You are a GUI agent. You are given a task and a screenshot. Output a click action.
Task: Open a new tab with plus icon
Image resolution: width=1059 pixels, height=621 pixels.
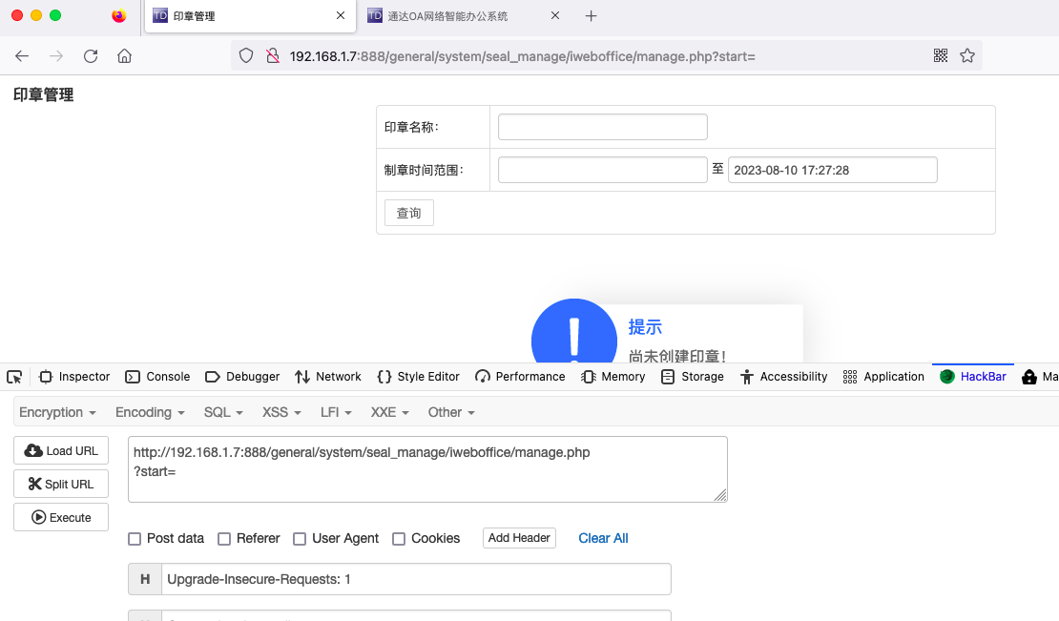591,16
